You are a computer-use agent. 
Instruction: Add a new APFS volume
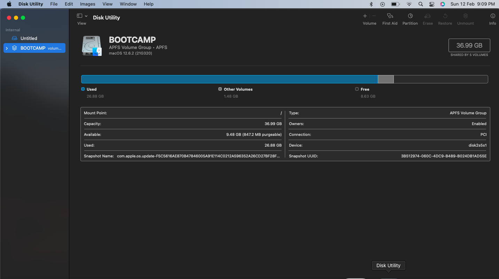click(365, 16)
